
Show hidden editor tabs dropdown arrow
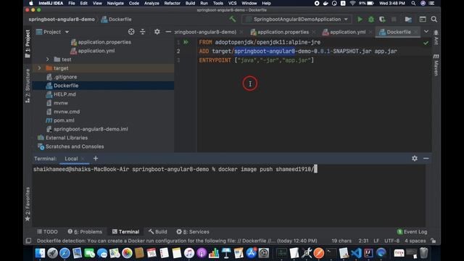pyautogui.click(x=426, y=32)
